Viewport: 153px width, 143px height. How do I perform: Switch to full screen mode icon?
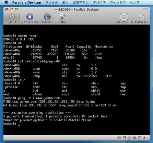coord(124,17)
